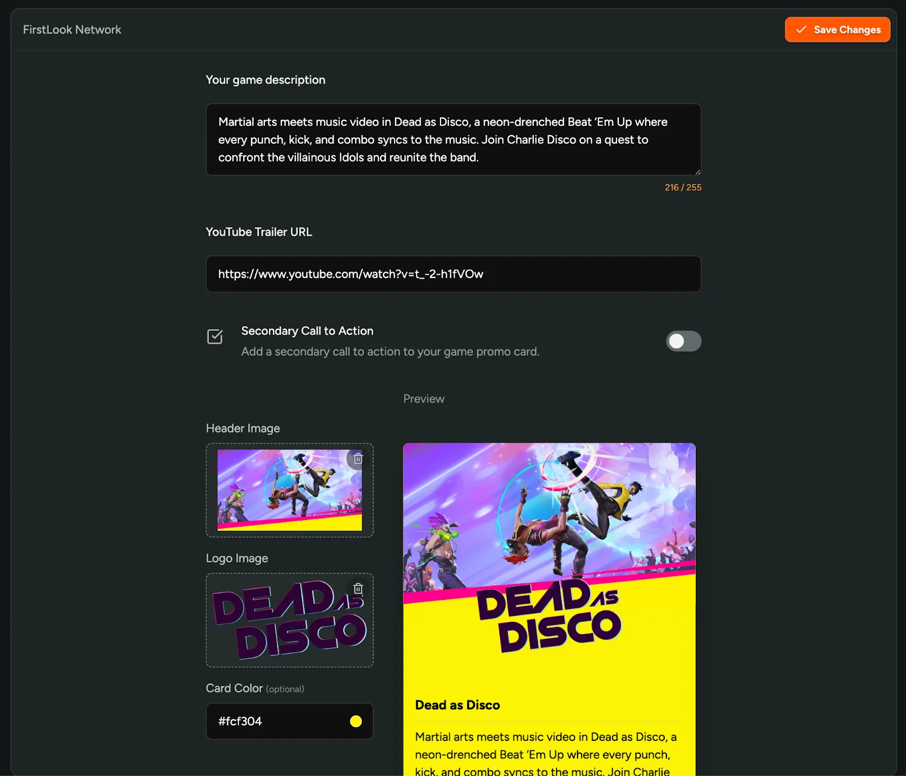Click the Secondary Call to Action checkmark icon
This screenshot has height=776, width=906.
pyautogui.click(x=215, y=336)
